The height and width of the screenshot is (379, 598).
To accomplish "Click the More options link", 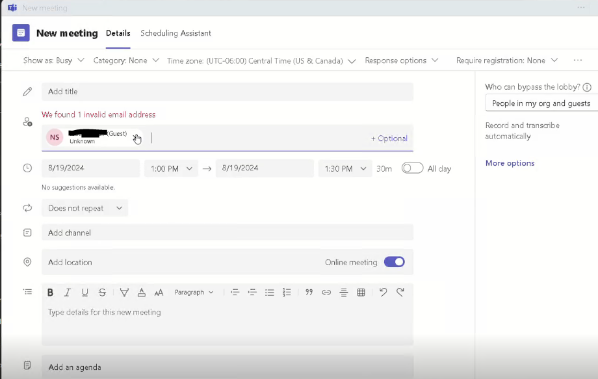I will 510,163.
